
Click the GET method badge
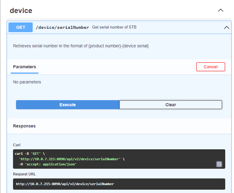click(x=21, y=27)
